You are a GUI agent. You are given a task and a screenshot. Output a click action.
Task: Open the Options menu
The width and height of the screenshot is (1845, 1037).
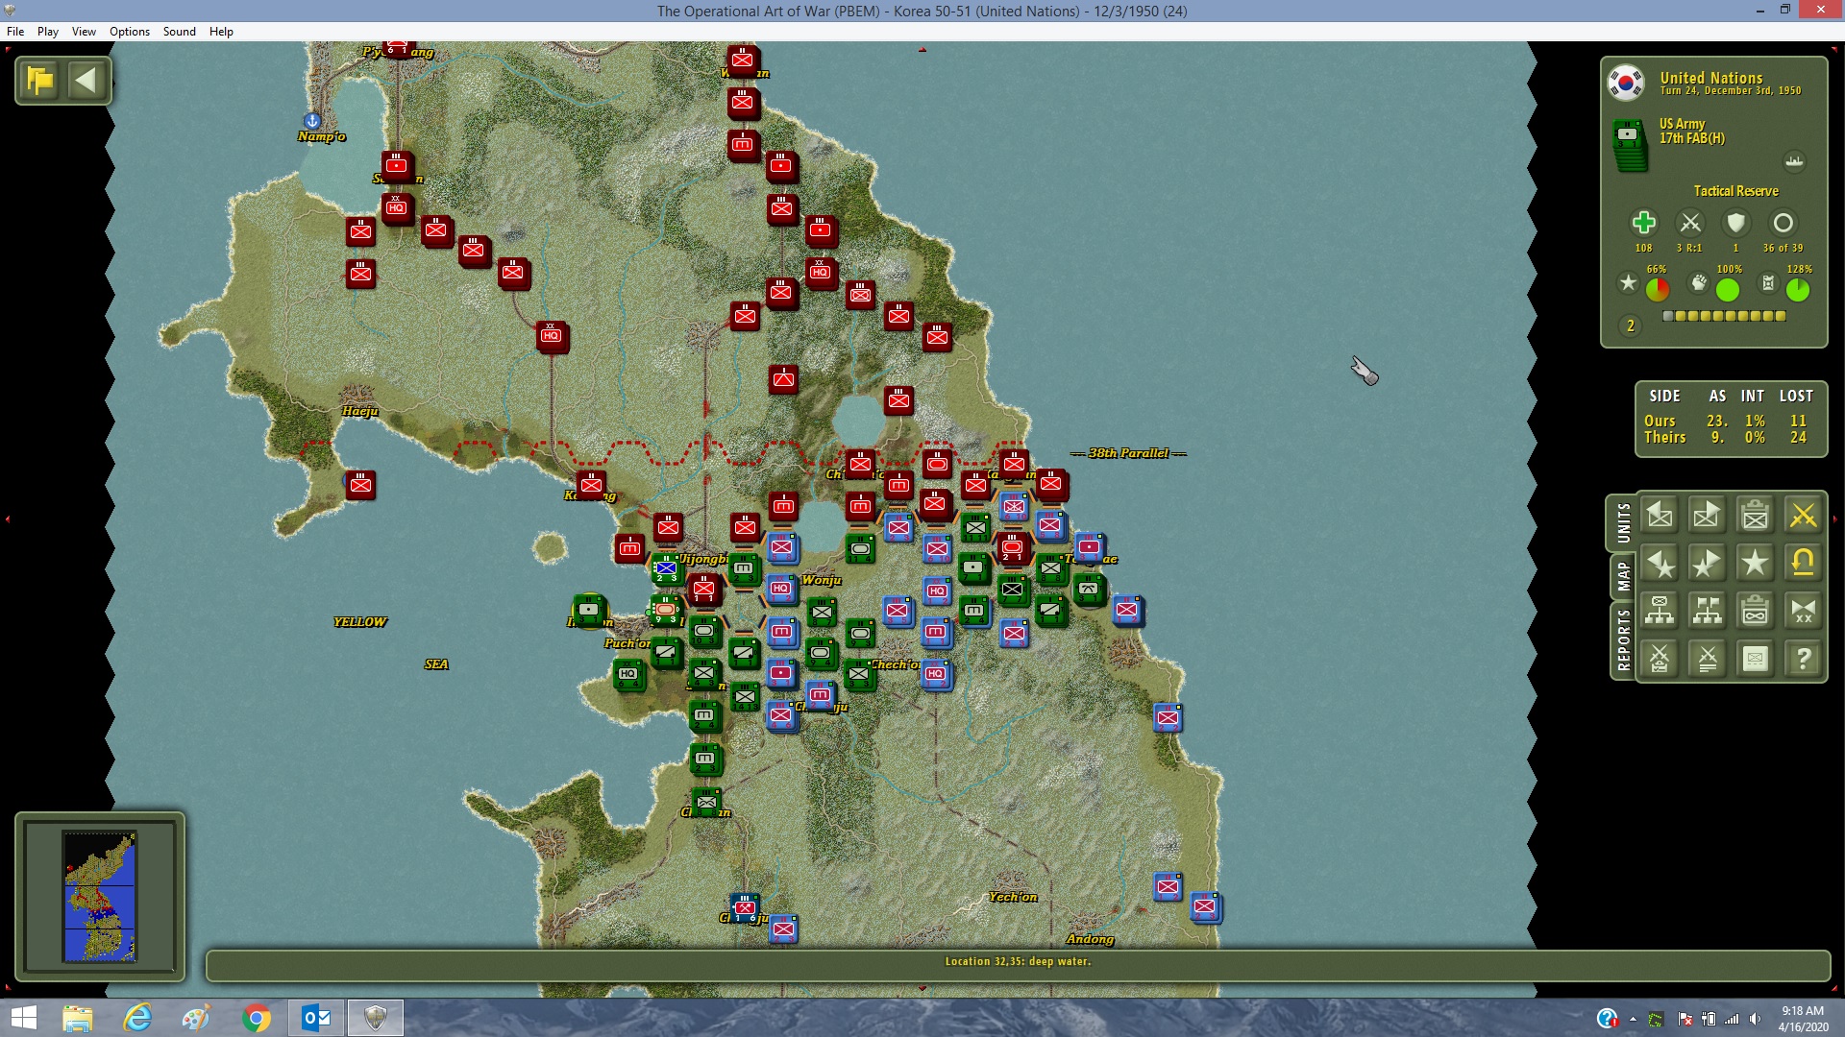(130, 32)
